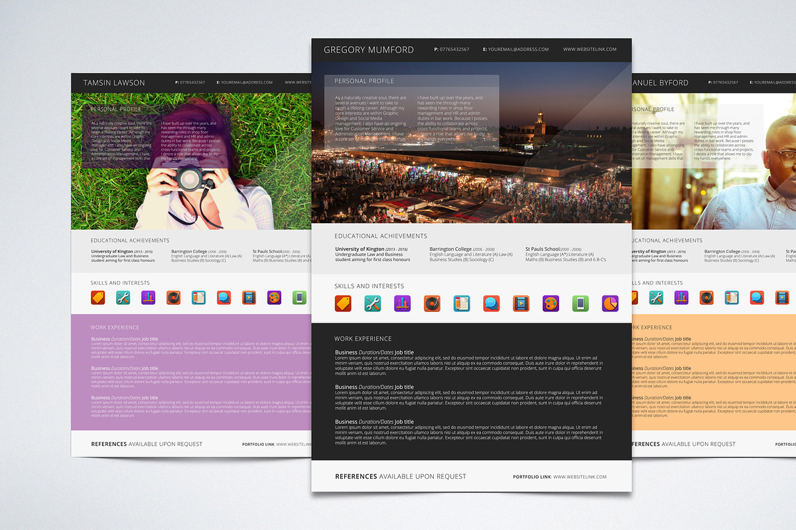
Task: Select the blue chat bubbles icon on Gregory Mumford's resume
Action: (x=492, y=303)
